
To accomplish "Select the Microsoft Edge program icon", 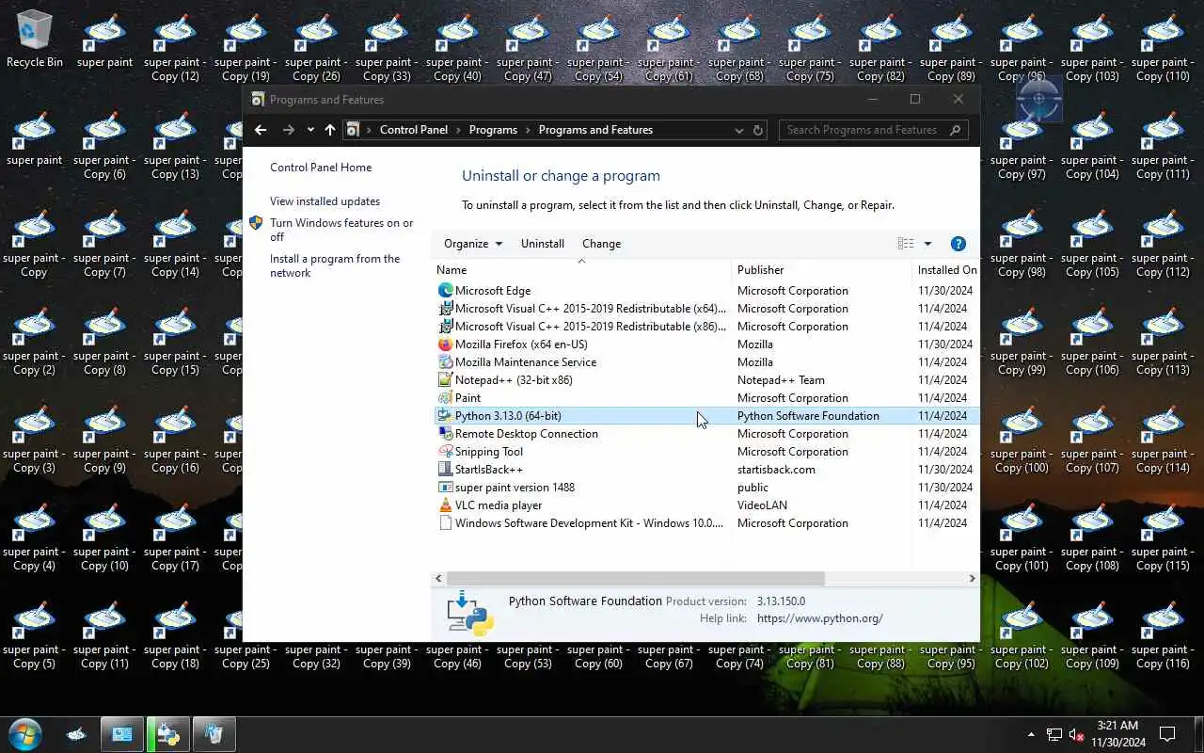I will tap(446, 291).
